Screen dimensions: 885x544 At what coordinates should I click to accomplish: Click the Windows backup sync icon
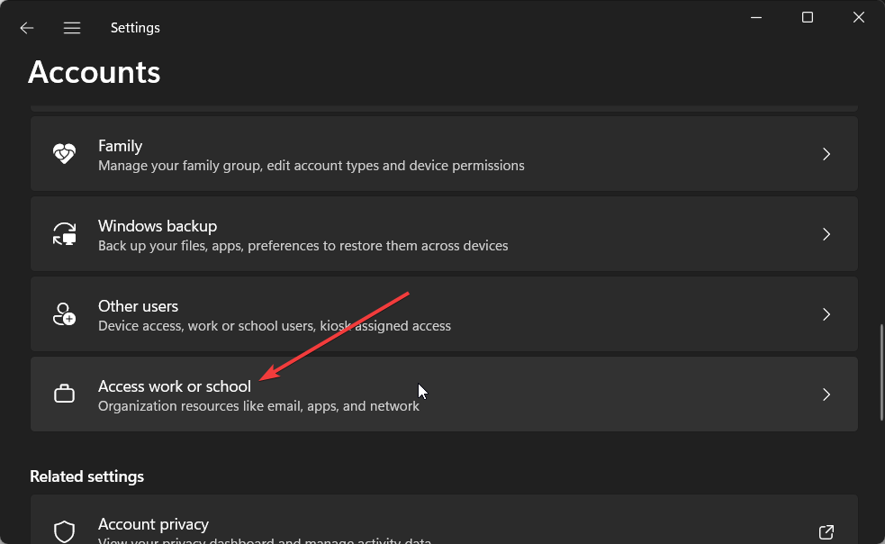[x=64, y=234]
